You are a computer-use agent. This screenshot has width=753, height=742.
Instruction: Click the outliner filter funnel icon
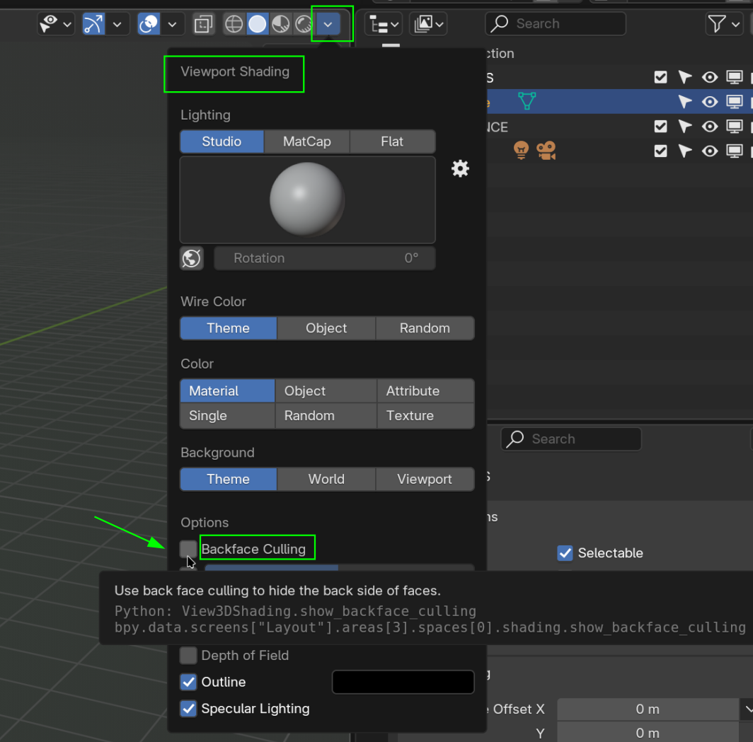point(716,24)
